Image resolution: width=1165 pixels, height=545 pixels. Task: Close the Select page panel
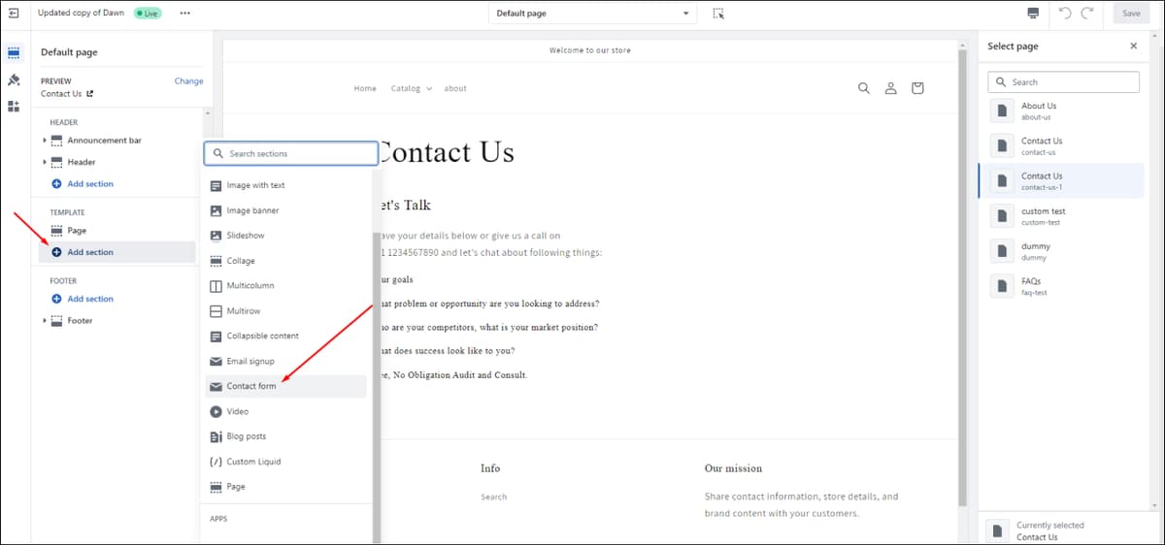coord(1133,46)
